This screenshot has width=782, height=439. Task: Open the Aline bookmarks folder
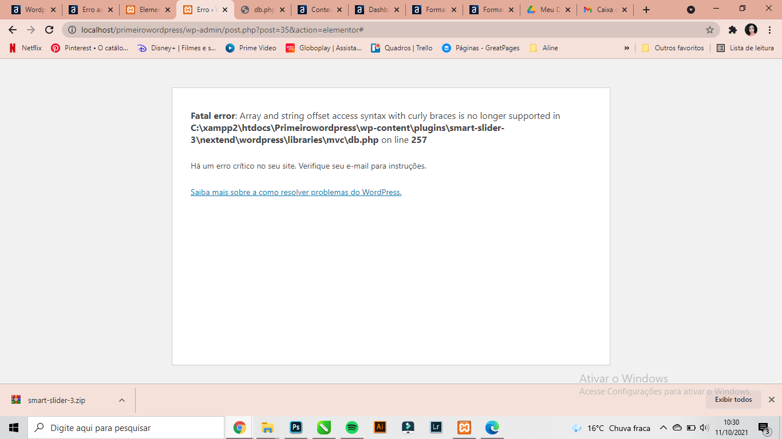(544, 48)
